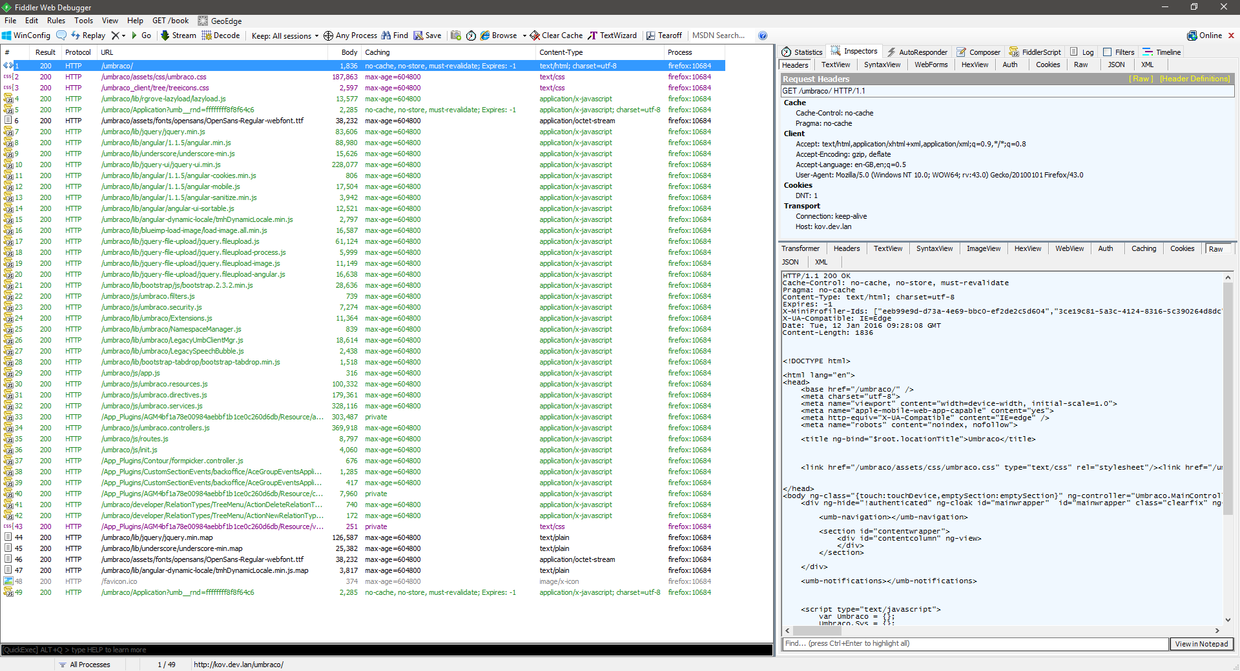Click Tearoff toolbar button
This screenshot has height=671, width=1240.
[x=664, y=35]
